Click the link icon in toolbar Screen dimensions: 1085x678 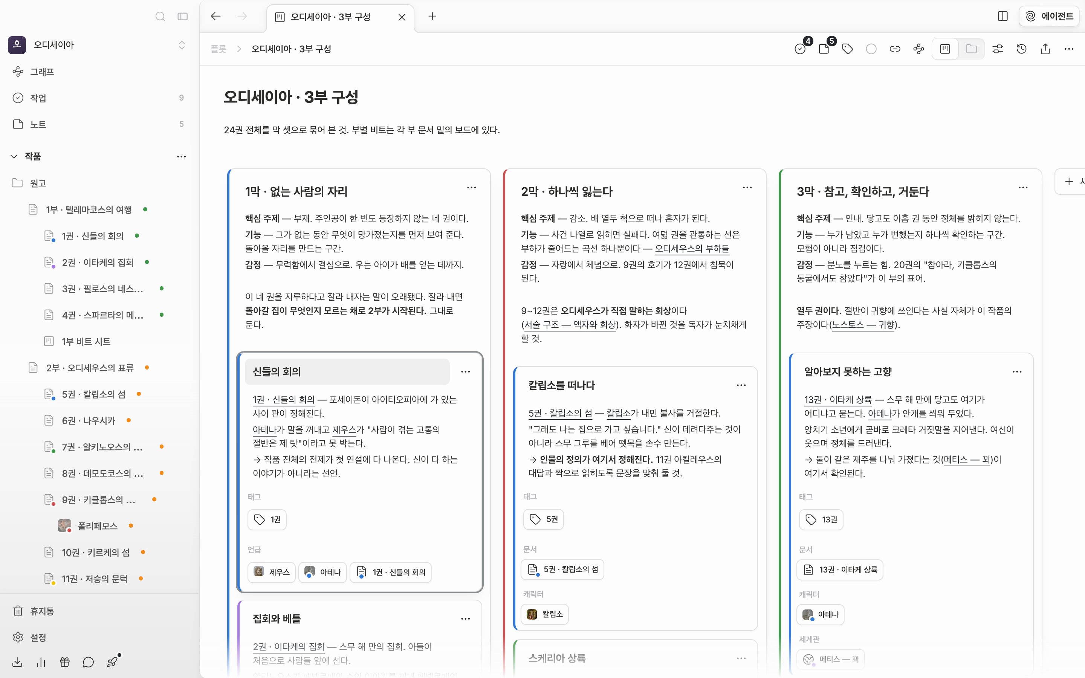(895, 49)
